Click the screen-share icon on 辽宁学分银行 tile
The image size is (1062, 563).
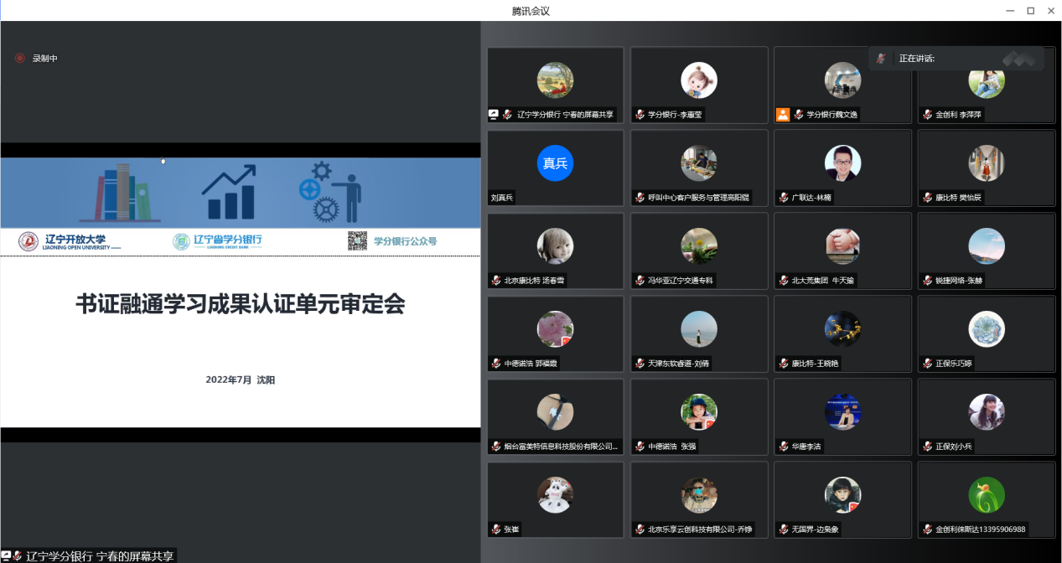tap(495, 115)
